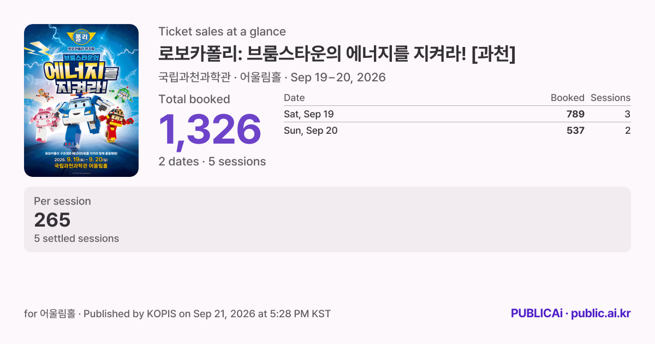Viewport: 655px width, 344px height.
Task: Click the 537 booked value
Action: (575, 131)
